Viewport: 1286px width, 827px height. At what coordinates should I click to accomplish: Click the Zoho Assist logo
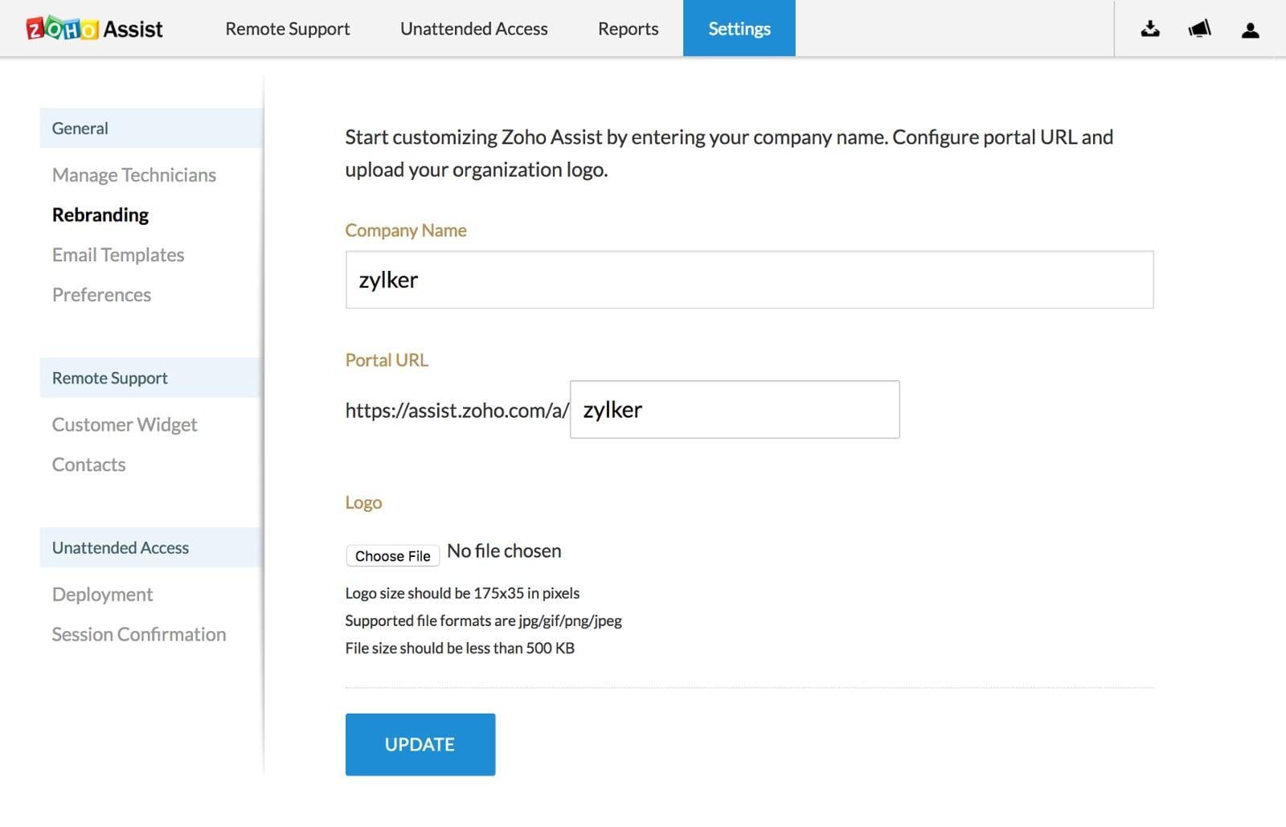(x=94, y=29)
